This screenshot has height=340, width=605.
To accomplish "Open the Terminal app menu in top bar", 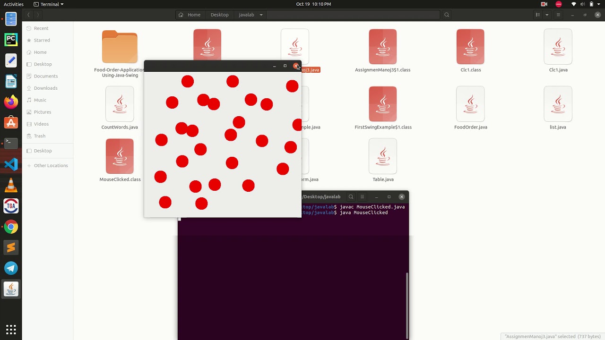I will (48, 4).
